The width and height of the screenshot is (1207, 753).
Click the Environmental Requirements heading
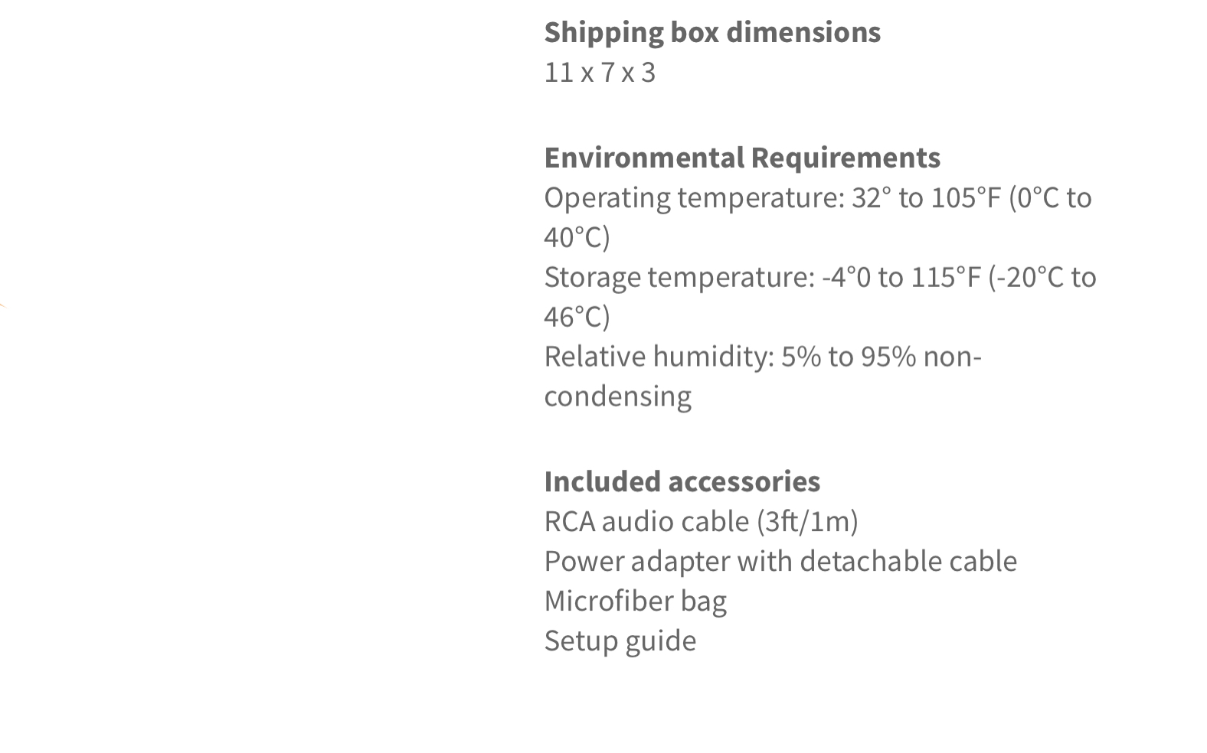click(x=742, y=158)
